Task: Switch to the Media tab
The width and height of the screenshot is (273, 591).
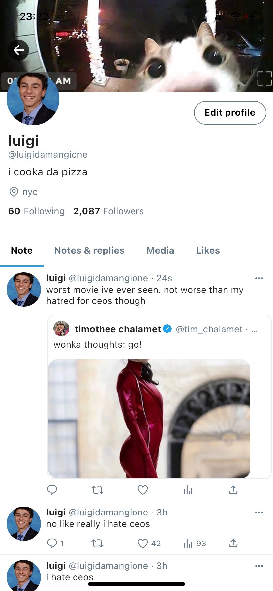Action: [x=160, y=251]
